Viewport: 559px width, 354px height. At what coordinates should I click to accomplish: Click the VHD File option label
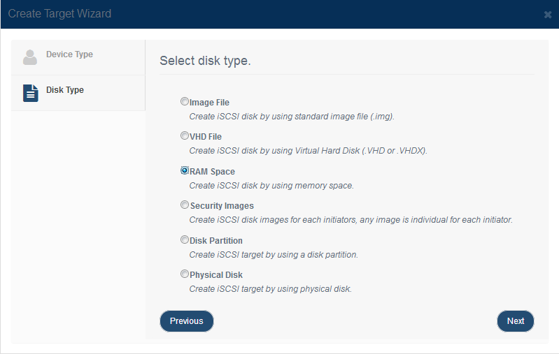click(x=206, y=137)
